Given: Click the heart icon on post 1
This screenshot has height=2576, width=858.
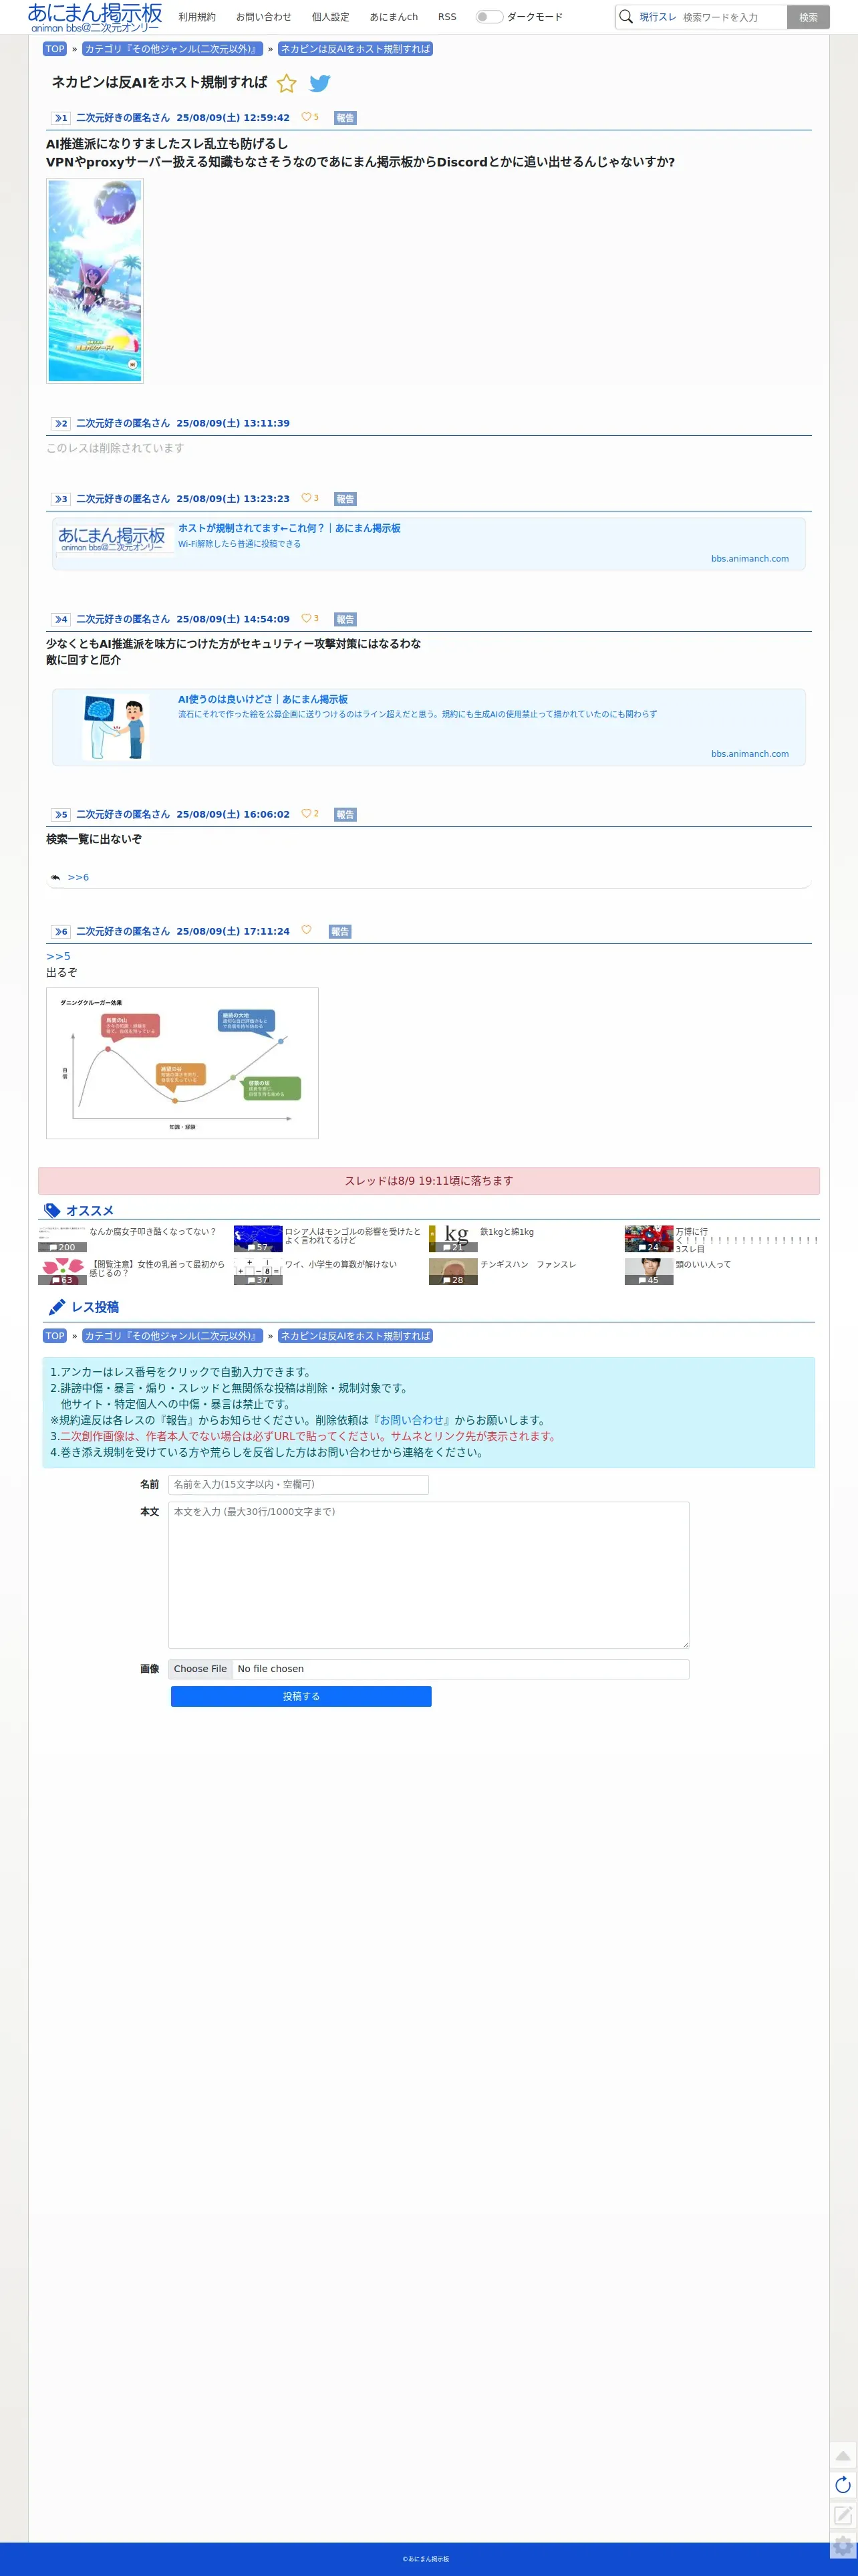Looking at the screenshot, I should coord(306,117).
